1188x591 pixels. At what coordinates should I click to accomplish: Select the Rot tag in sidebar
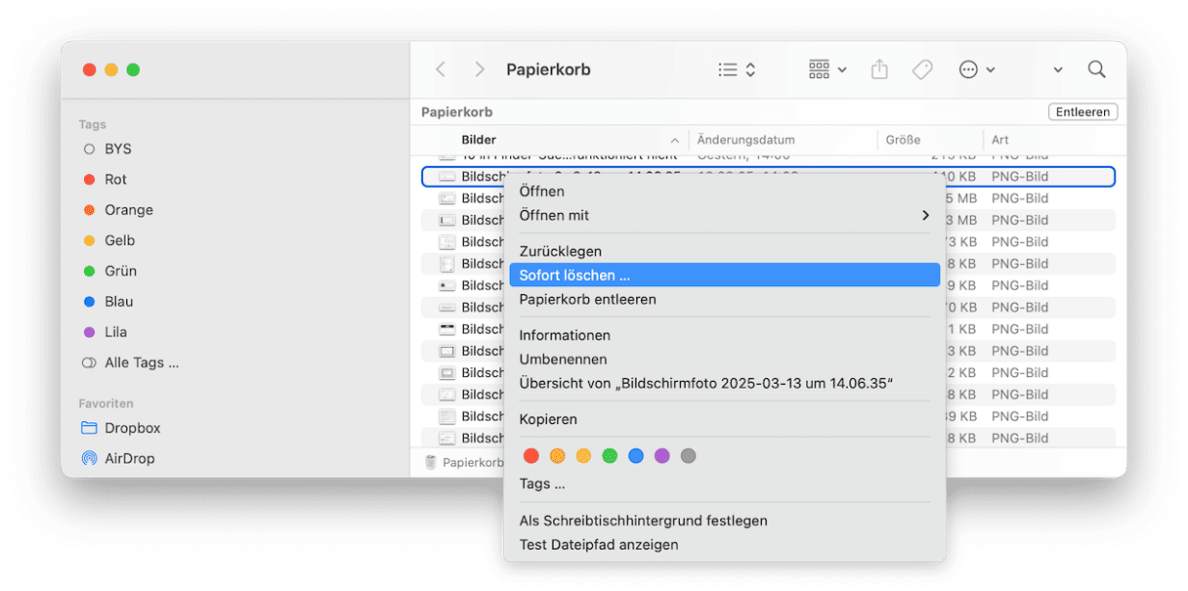click(106, 180)
